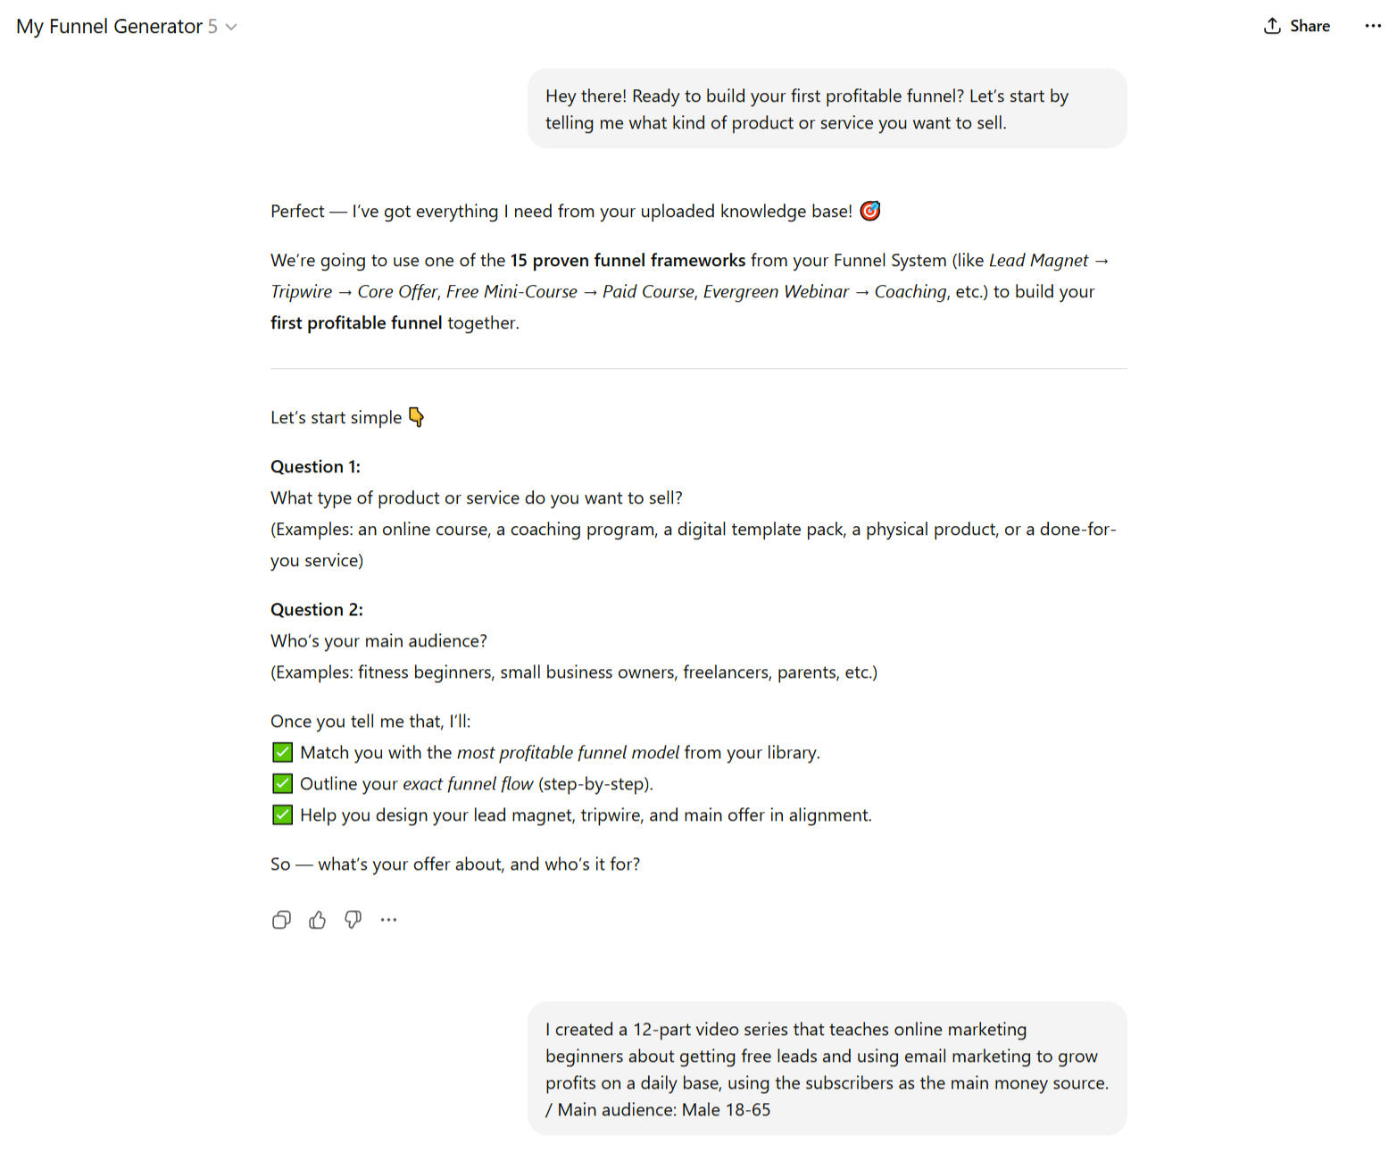Click checkmark beside Outline your exact funnel
Screen dimensions: 1397x1161
[282, 783]
